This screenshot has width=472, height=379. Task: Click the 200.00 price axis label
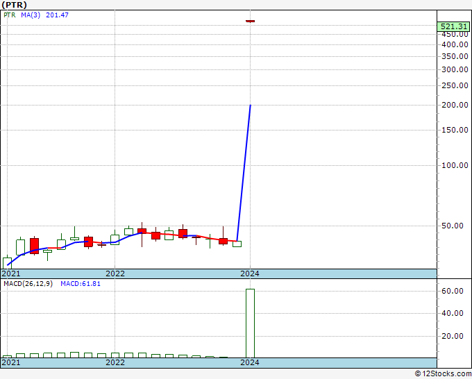(x=455, y=105)
